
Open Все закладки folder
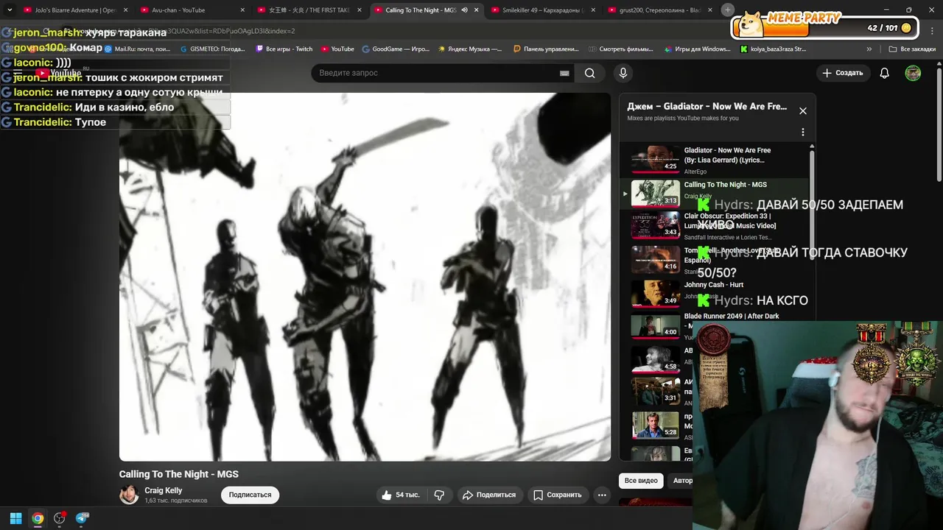[x=912, y=49]
